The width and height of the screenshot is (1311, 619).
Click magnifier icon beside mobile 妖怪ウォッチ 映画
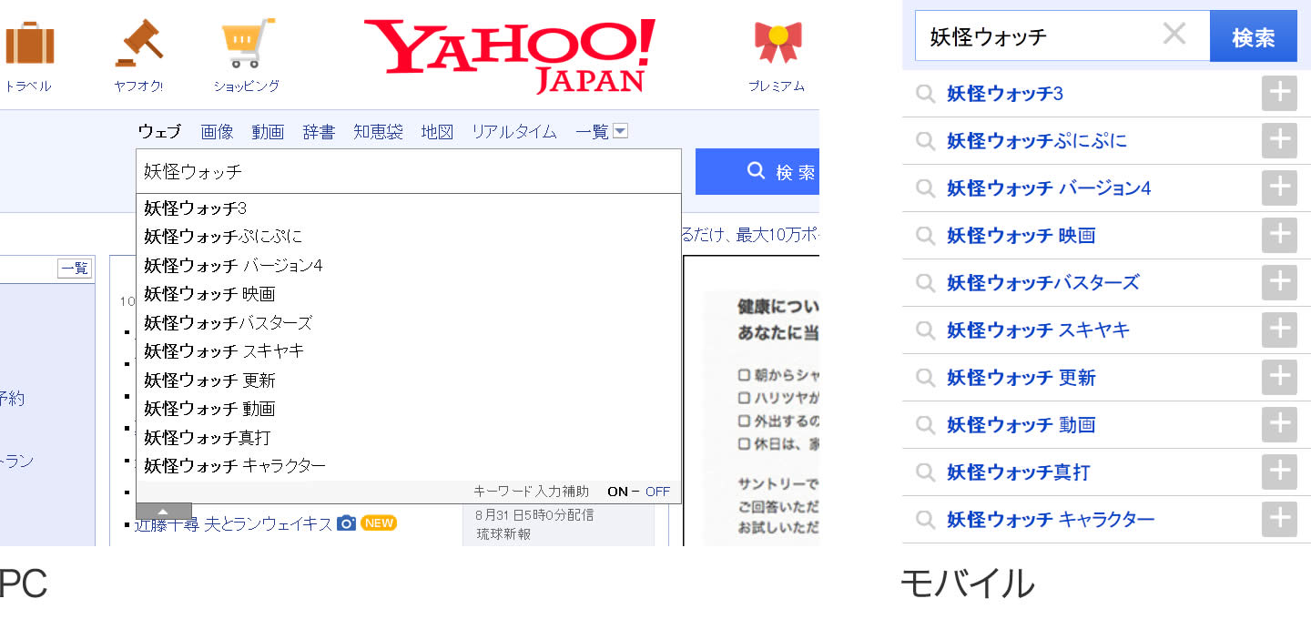(x=926, y=236)
